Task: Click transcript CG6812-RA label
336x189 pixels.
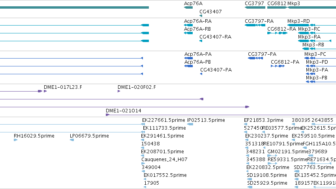Action: pyautogui.click(x=282, y=29)
